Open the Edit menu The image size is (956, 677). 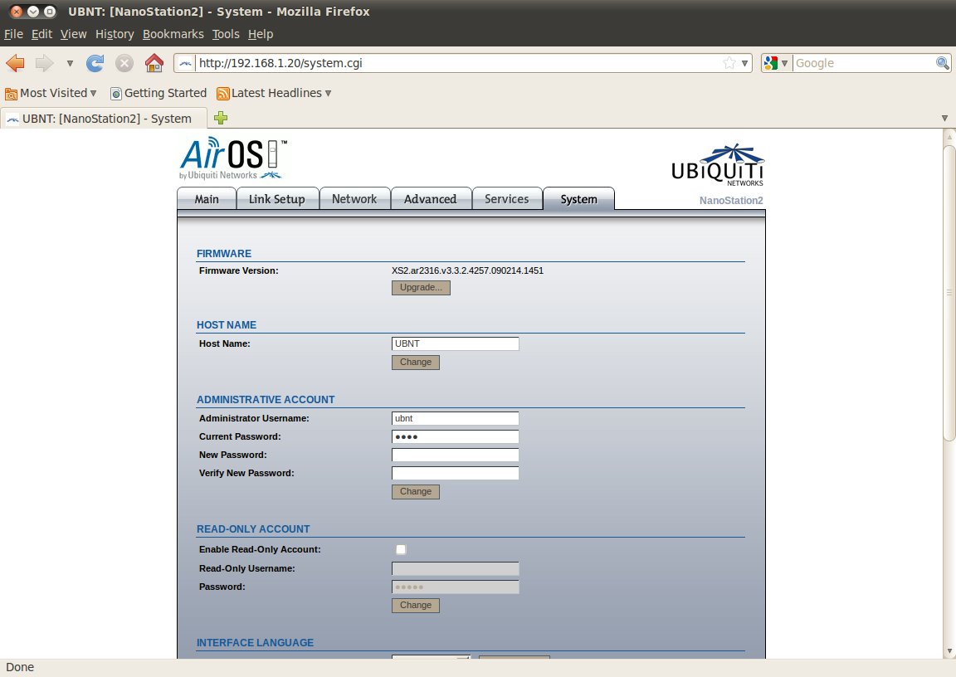pos(41,34)
